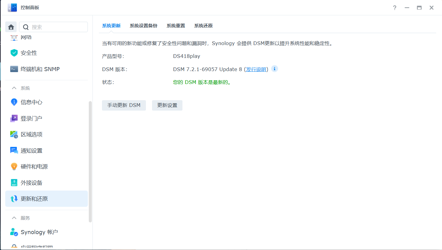Open 信息中心 info icon
This screenshot has width=442, height=250.
[14, 102]
